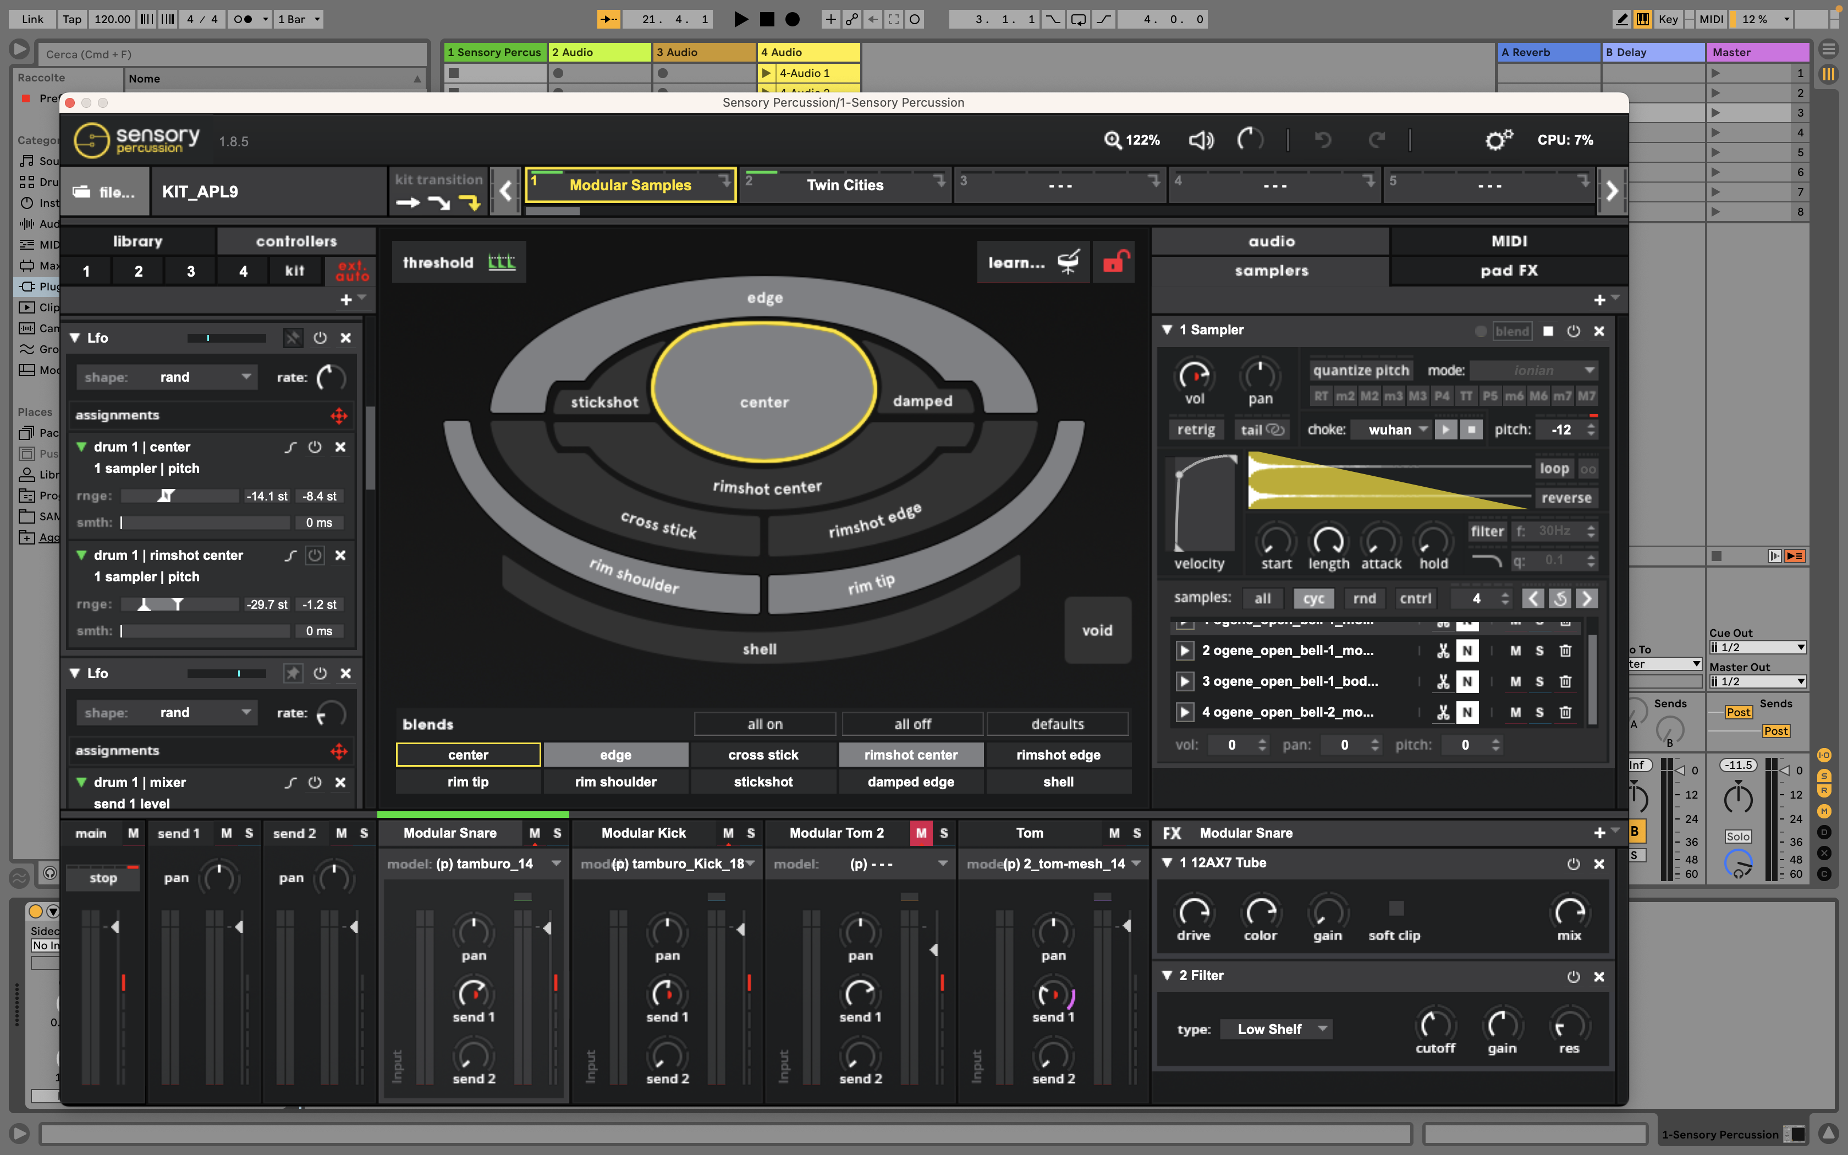
Task: Delete the 2 ogene_open_bell sample with trash icon
Action: tap(1565, 651)
